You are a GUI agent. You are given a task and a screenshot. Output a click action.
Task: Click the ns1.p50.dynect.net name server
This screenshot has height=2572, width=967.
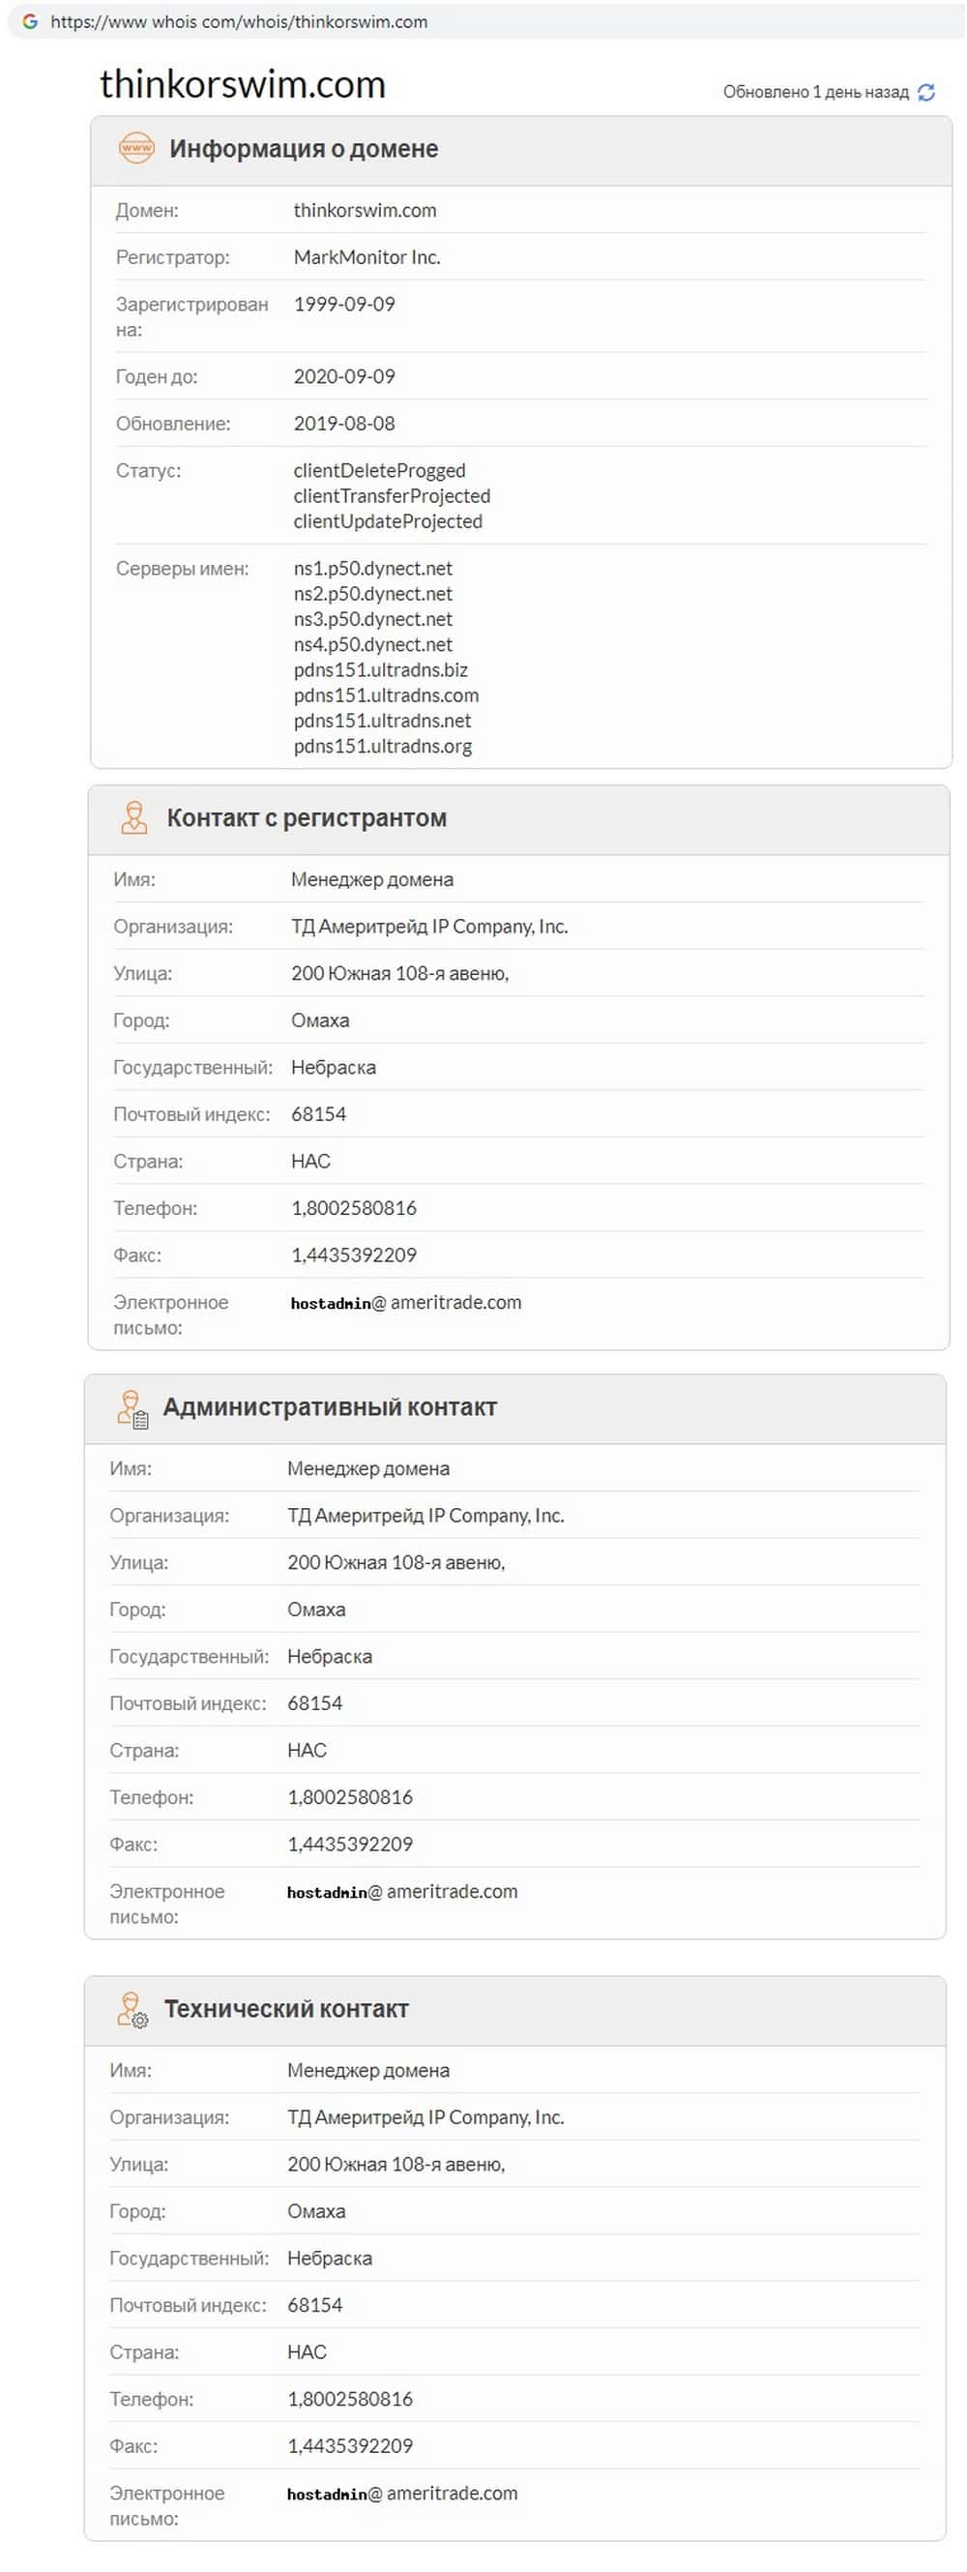click(372, 568)
